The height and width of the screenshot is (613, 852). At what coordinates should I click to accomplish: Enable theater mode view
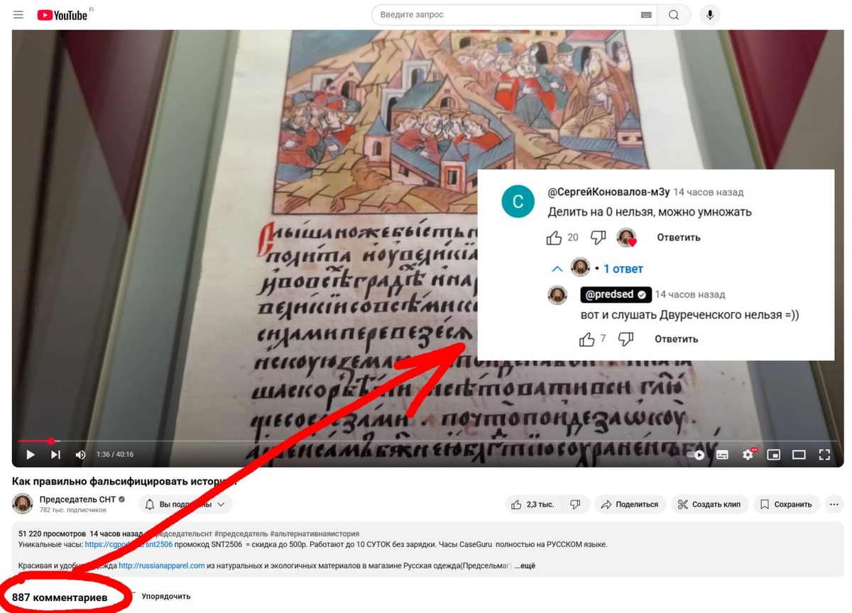coord(799,455)
